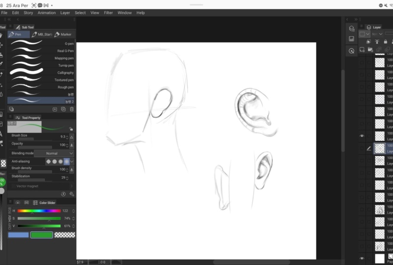The height and width of the screenshot is (265, 393).
Task: Select the Turnip pen brush
Action: pos(41,65)
